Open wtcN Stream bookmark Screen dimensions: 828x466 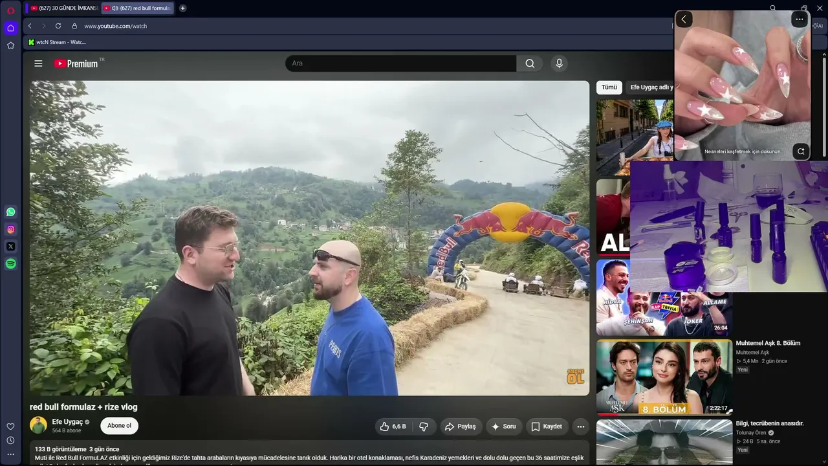pyautogui.click(x=57, y=42)
